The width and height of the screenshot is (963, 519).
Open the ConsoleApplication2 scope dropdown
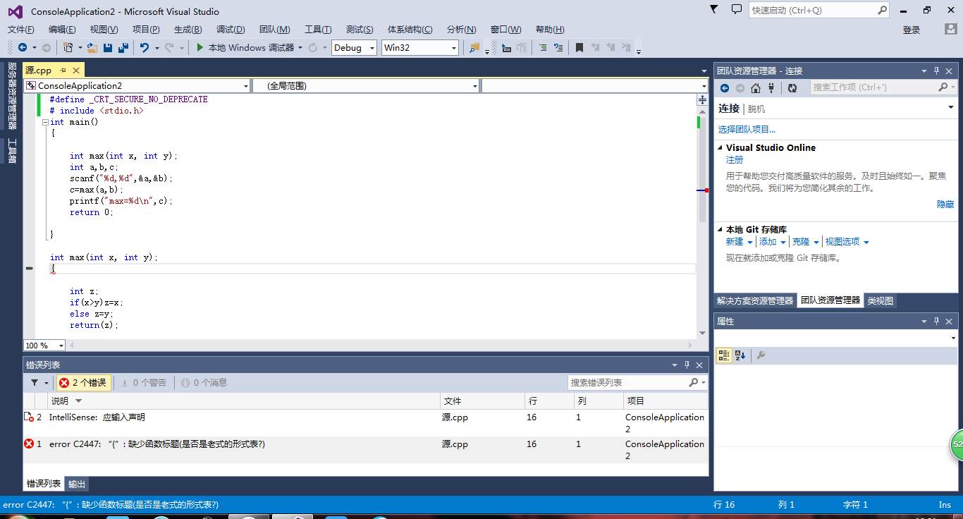click(x=137, y=85)
